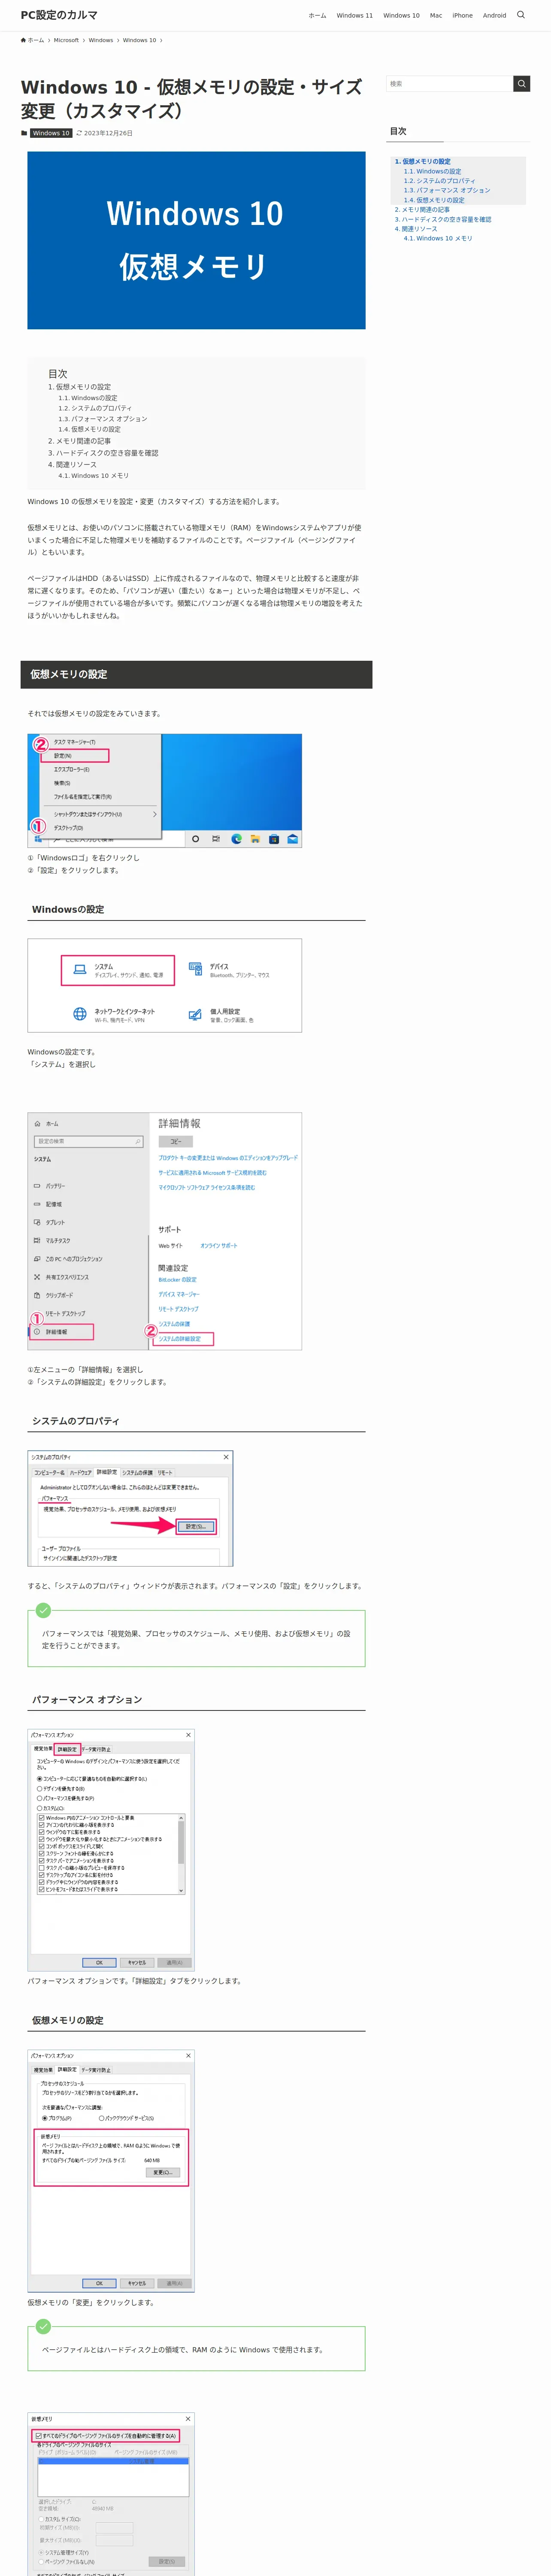Viewport: 551px width, 2576px height.
Task: Jump to 1.3. パフォーマンス オプション in article contents
Action: [x=102, y=419]
